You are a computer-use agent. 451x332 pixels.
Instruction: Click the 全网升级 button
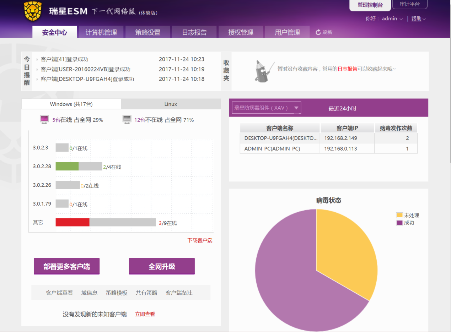(x=162, y=266)
